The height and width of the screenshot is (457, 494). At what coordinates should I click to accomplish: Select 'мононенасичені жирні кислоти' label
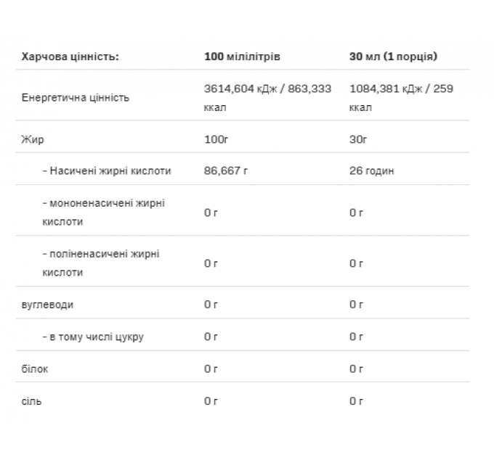coord(103,213)
